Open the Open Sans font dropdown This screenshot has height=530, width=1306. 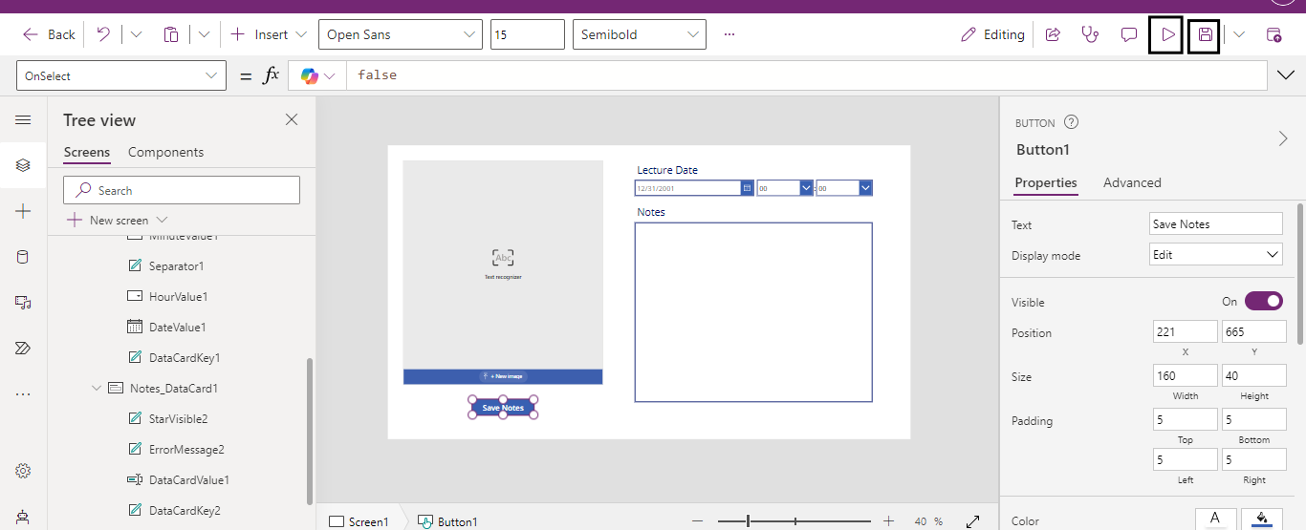400,34
